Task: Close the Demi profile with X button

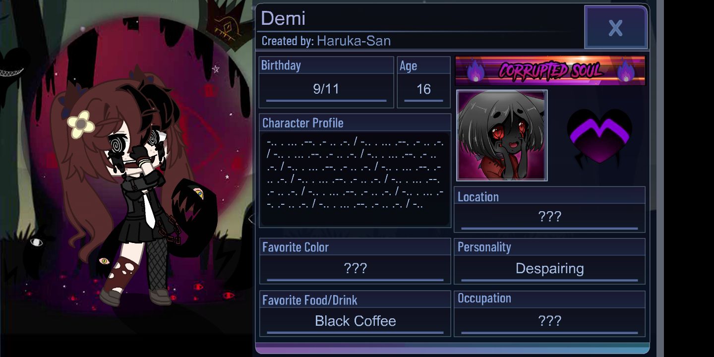Action: [x=616, y=28]
